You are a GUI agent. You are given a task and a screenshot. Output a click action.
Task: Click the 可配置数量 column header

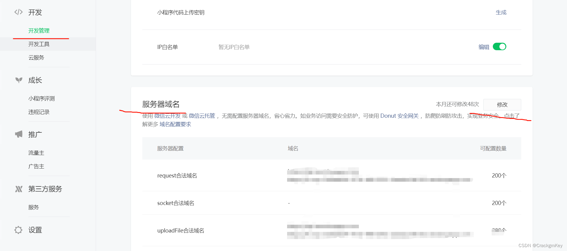point(493,149)
